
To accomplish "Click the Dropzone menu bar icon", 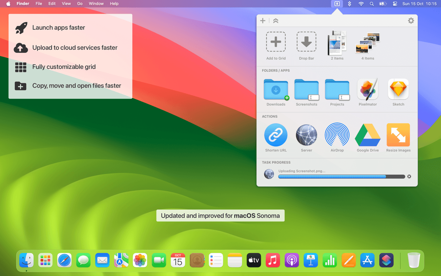I will coord(337,4).
